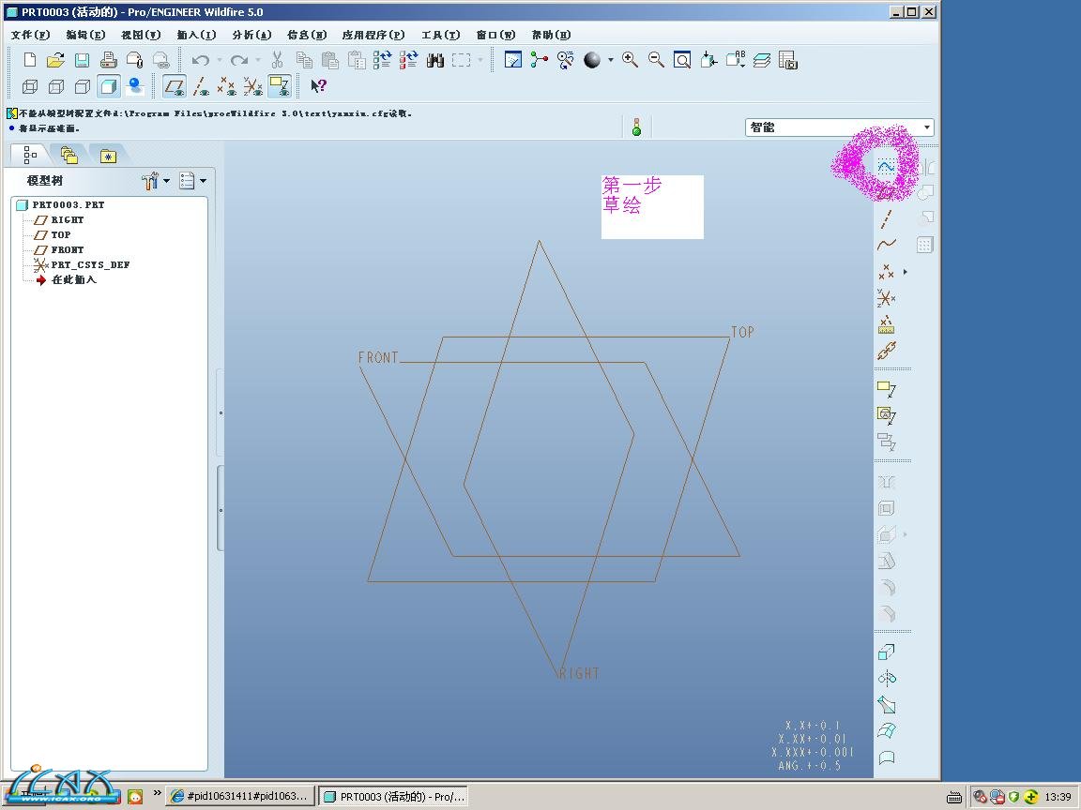
Task: Open the 文件(F) menu
Action: coord(30,35)
